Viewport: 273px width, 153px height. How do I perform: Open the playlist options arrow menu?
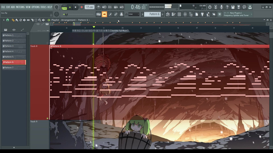(x=4, y=20)
